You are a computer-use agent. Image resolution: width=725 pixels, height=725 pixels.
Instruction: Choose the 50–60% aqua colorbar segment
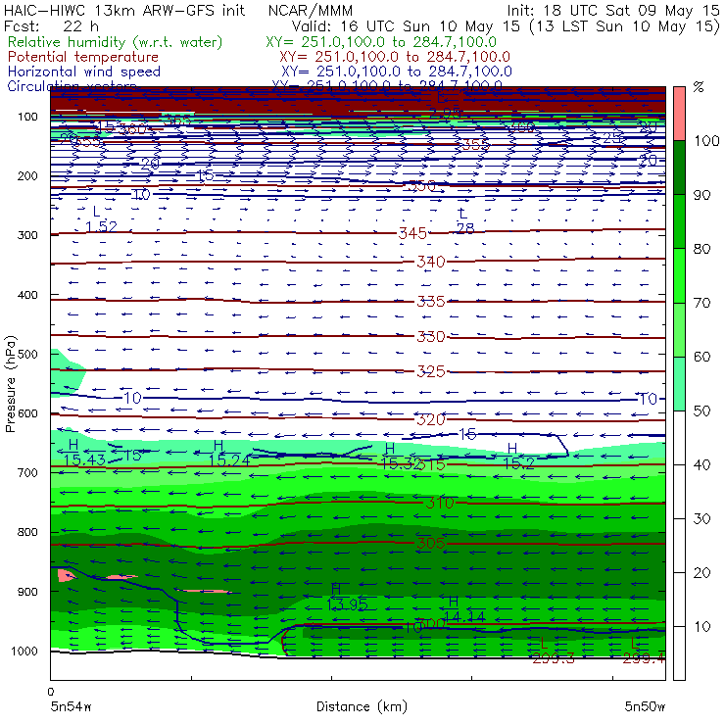pyautogui.click(x=679, y=384)
